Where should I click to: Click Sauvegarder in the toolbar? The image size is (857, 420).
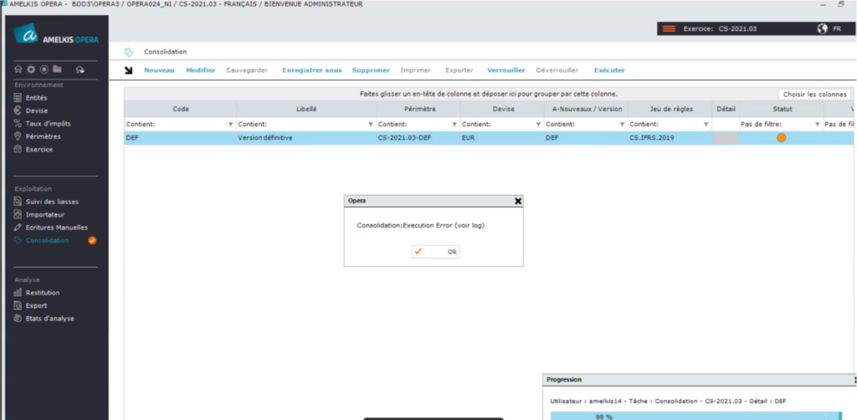tap(247, 70)
